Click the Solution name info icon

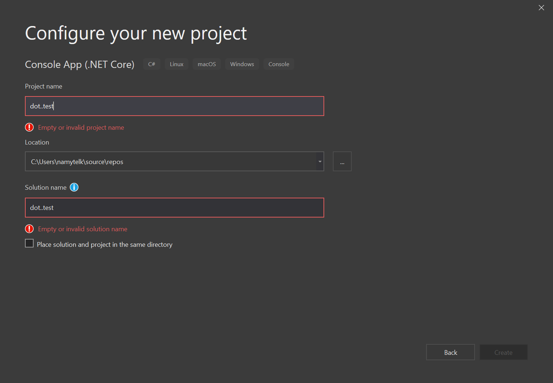pyautogui.click(x=74, y=187)
